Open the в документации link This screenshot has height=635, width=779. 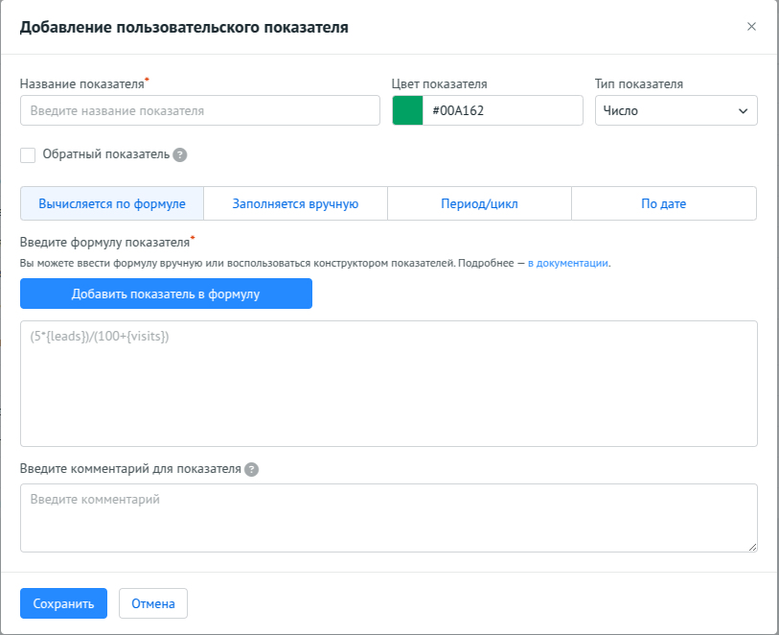click(x=568, y=262)
